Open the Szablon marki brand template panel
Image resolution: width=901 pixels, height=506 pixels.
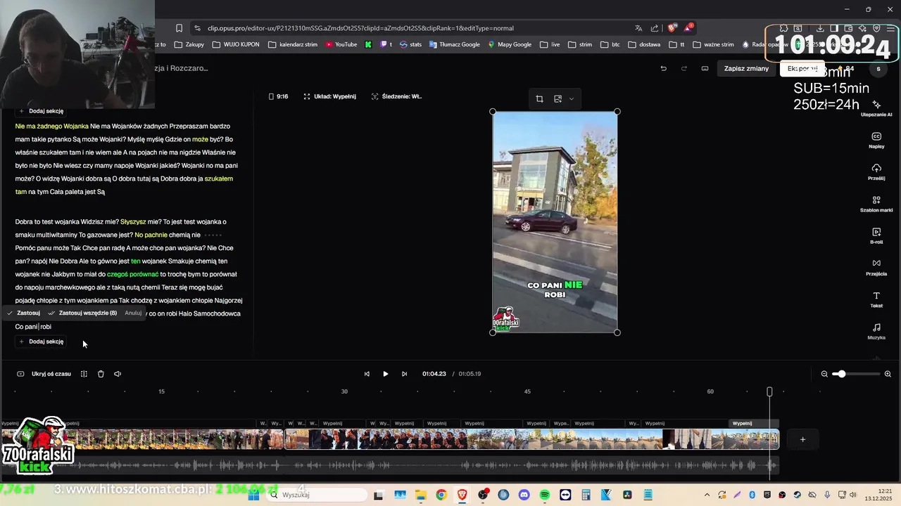pos(876,204)
